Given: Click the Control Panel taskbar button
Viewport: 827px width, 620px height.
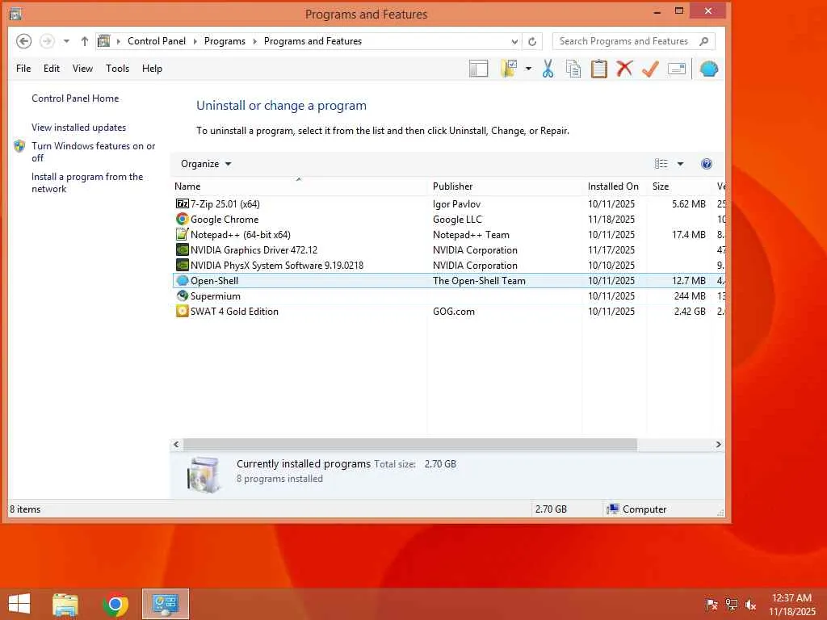Looking at the screenshot, I should (x=165, y=604).
